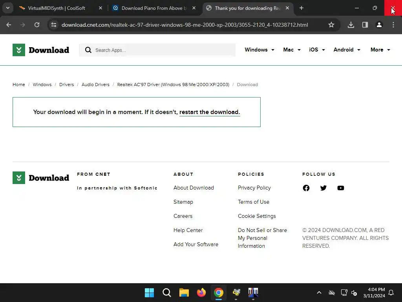Bookmark this page with the star
Image resolution: width=402 pixels, height=302 pixels.
[331, 25]
